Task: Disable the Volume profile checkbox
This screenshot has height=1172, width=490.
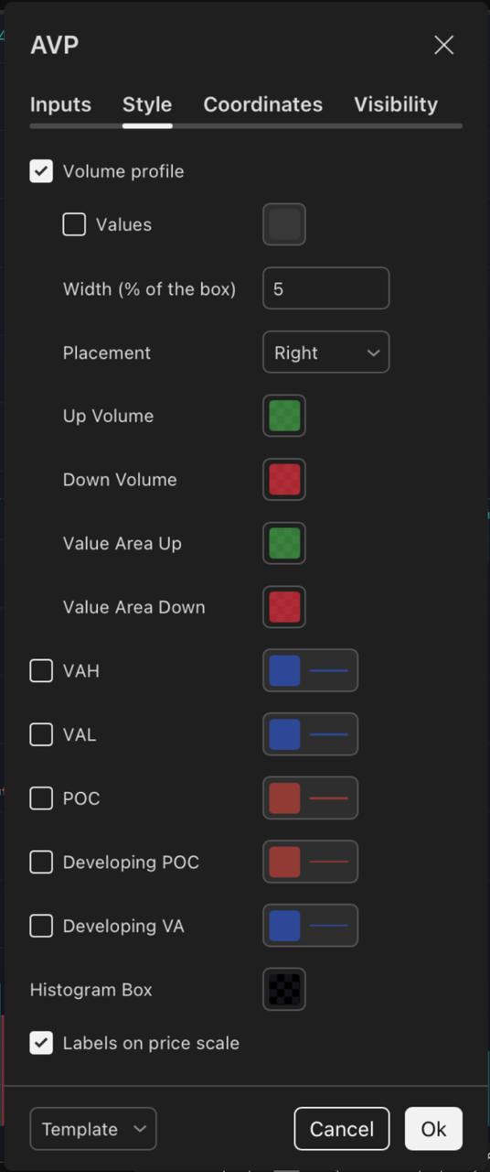Action: 41,171
